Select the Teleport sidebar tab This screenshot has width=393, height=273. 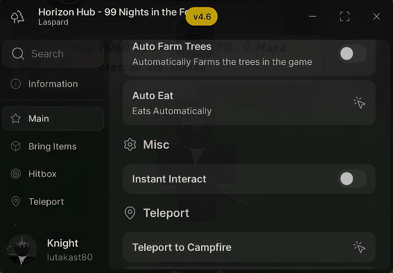(46, 201)
